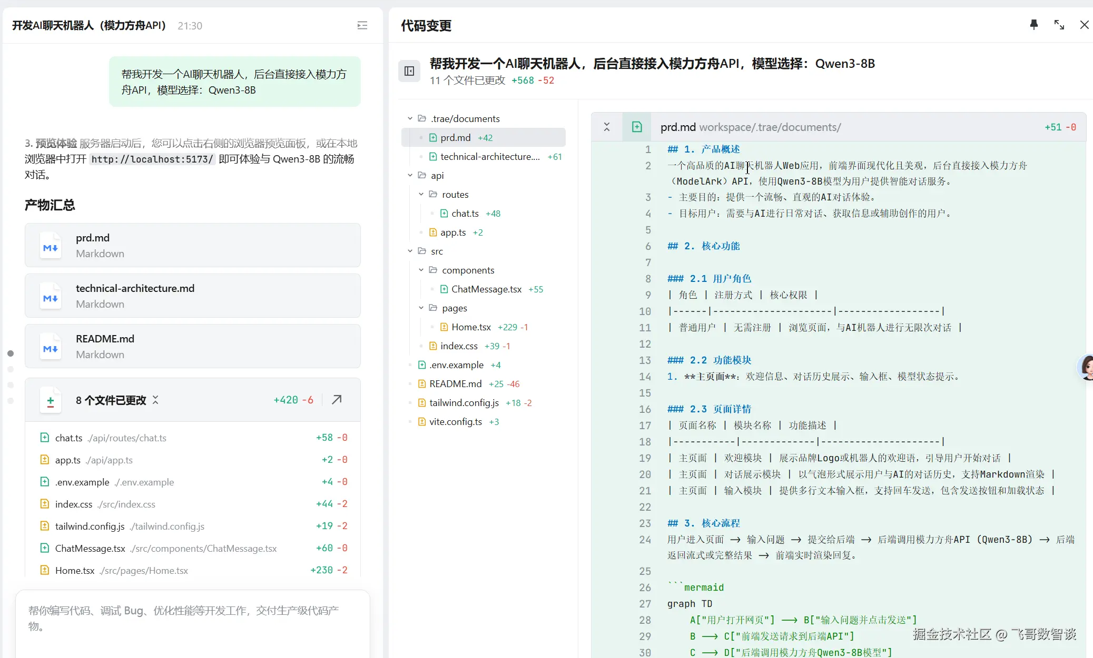Click the green new-file icon beside prd.md

click(637, 126)
